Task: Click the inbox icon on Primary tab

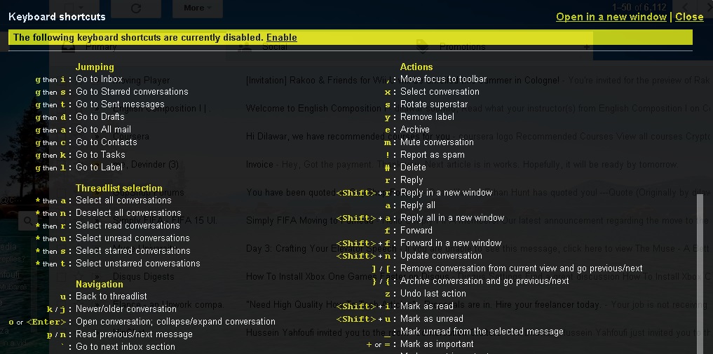Action: (68, 48)
